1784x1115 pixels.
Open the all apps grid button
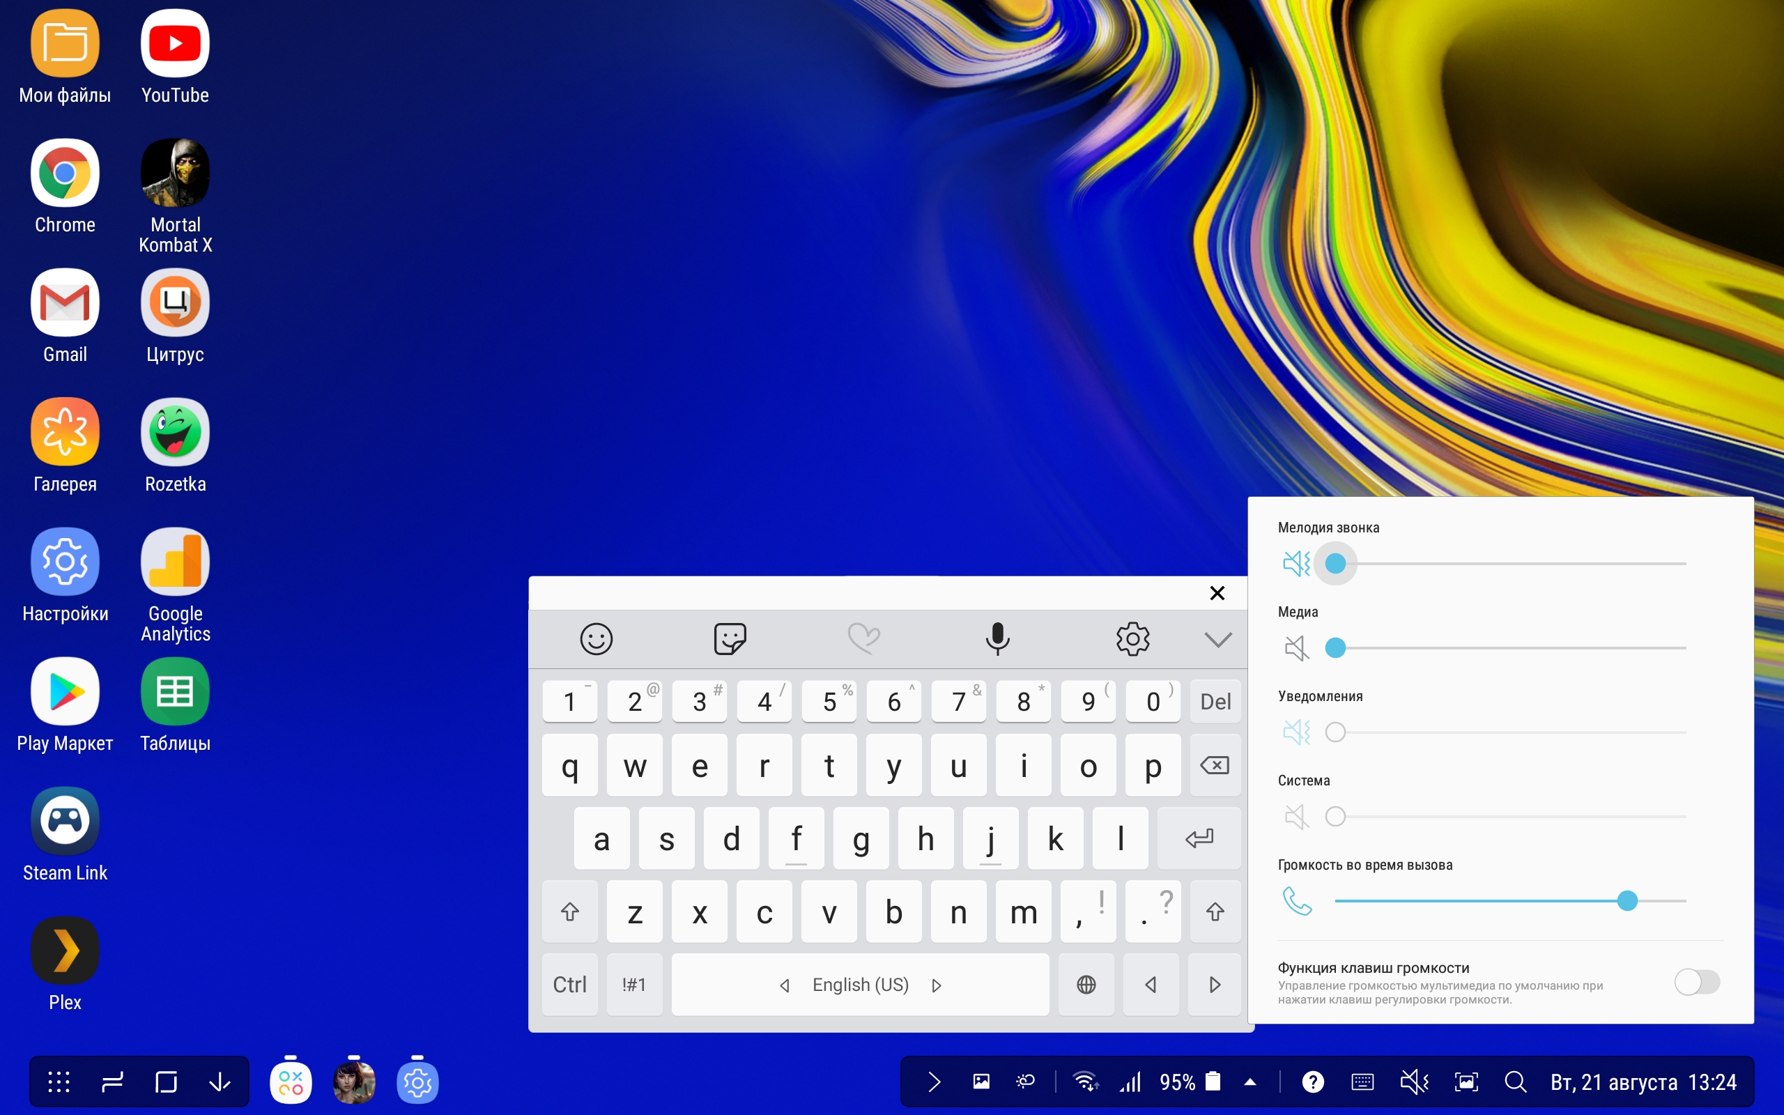tap(59, 1082)
